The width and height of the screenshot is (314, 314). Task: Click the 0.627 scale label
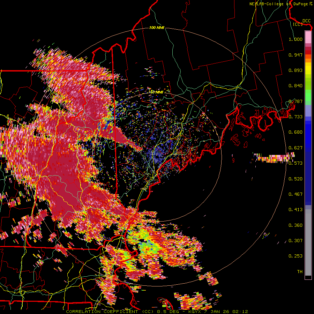coord(296,148)
